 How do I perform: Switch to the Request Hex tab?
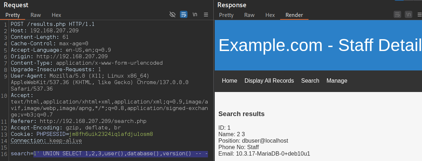[x=56, y=15]
